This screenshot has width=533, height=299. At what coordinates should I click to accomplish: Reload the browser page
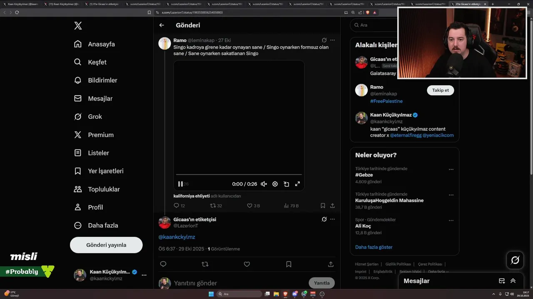tap(17, 12)
